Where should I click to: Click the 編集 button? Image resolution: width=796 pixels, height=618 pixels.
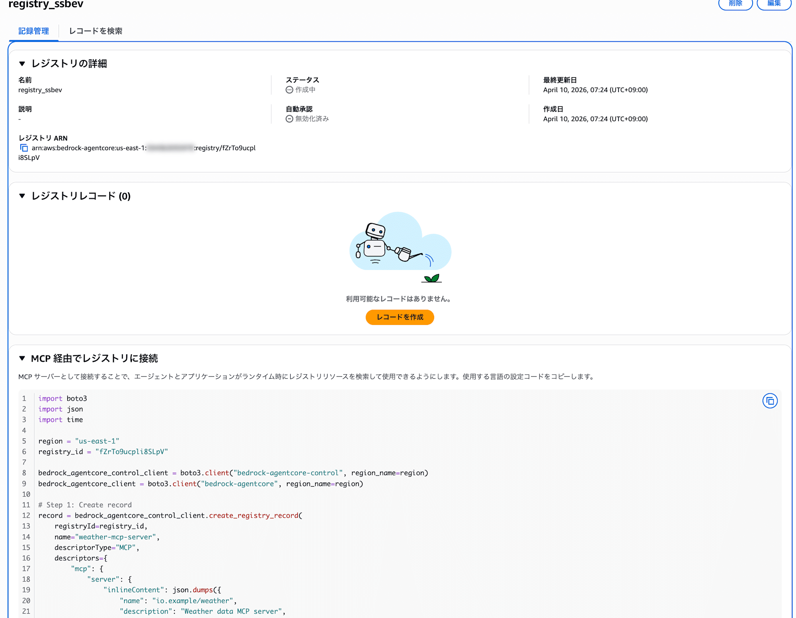pos(773,4)
